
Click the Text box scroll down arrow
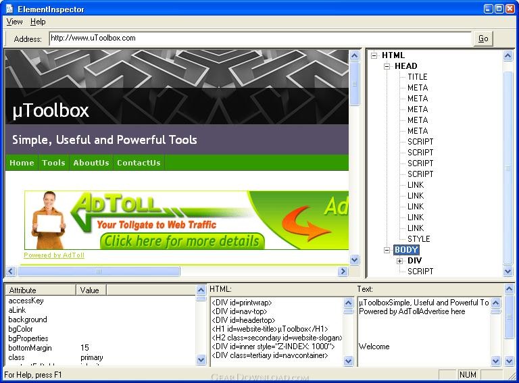[496, 361]
